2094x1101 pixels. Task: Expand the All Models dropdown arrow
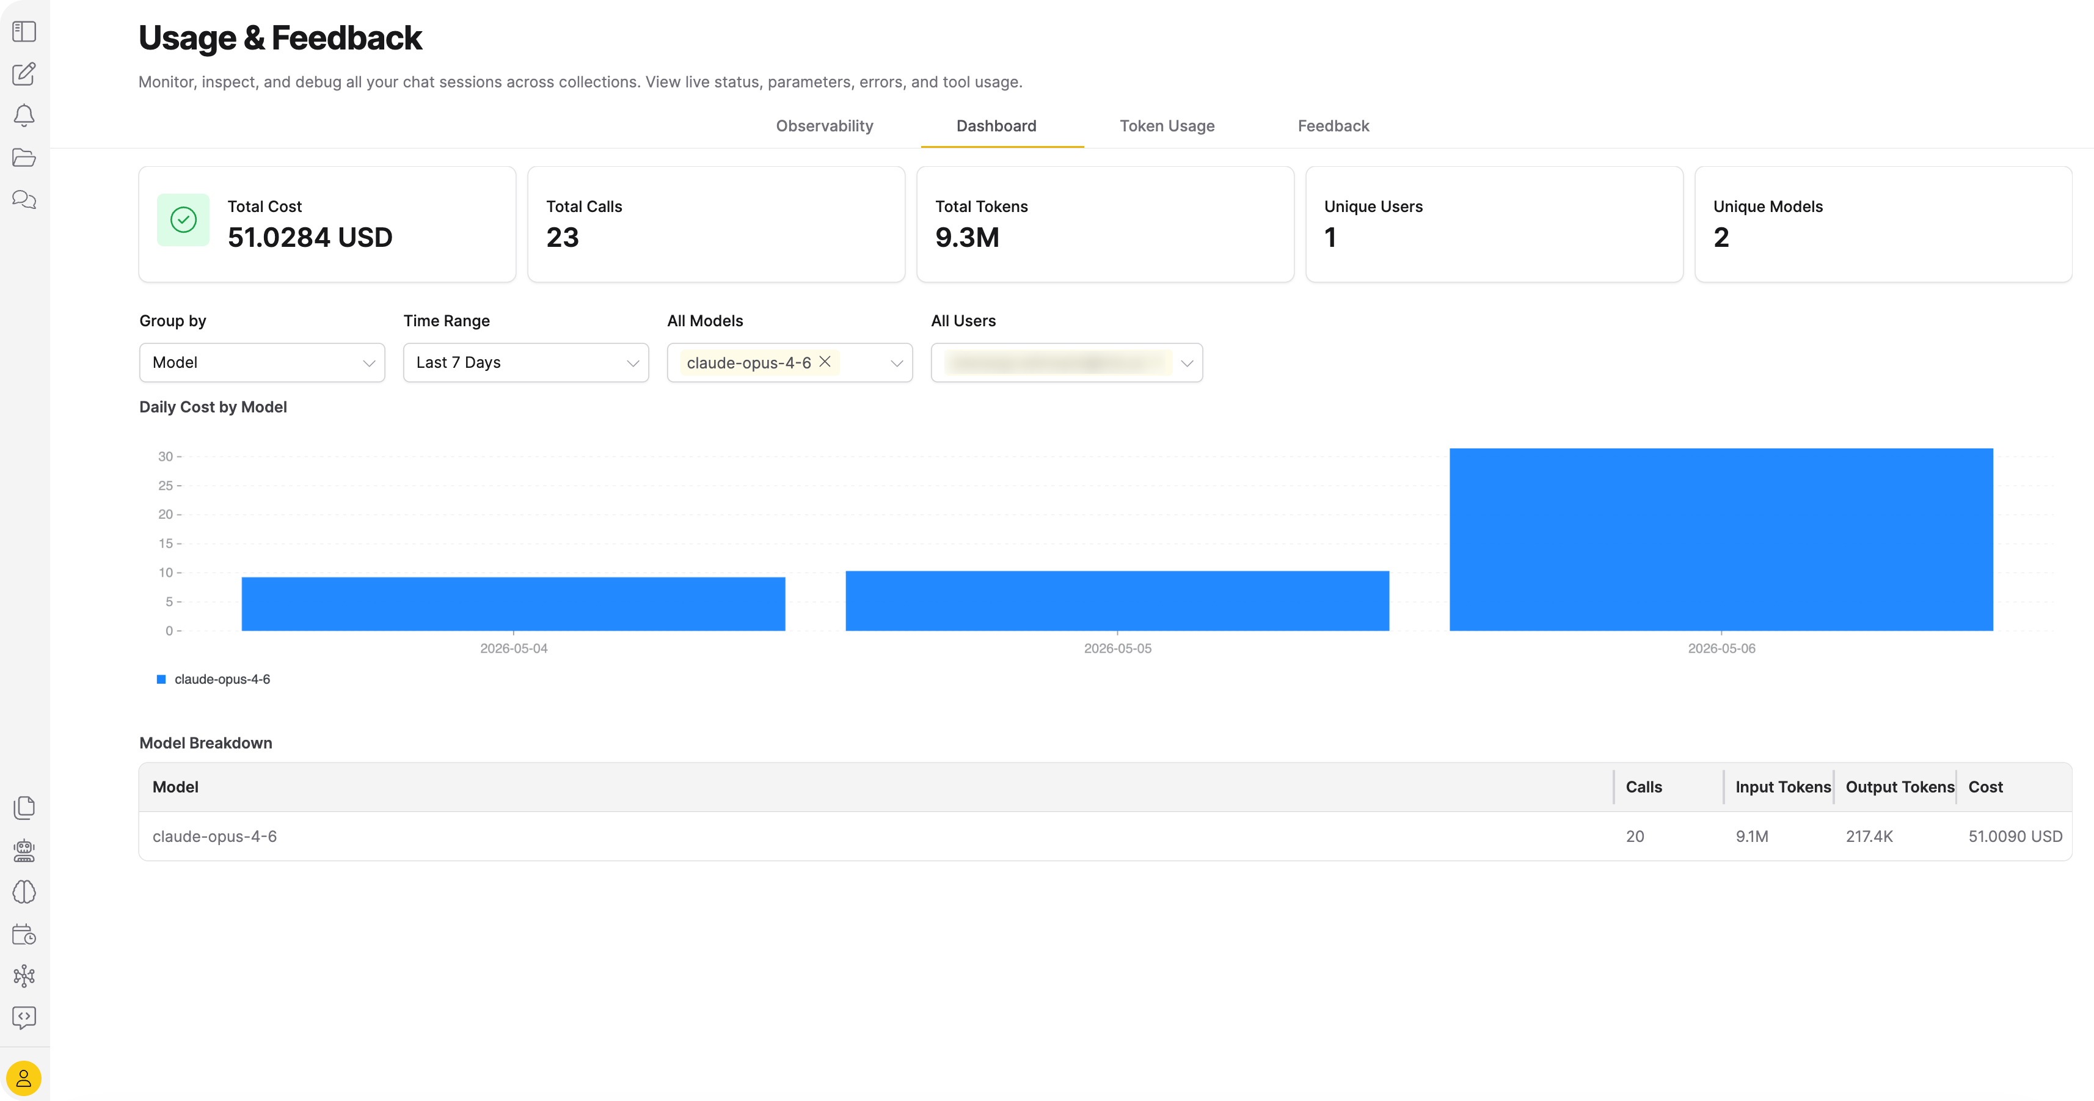coord(897,364)
